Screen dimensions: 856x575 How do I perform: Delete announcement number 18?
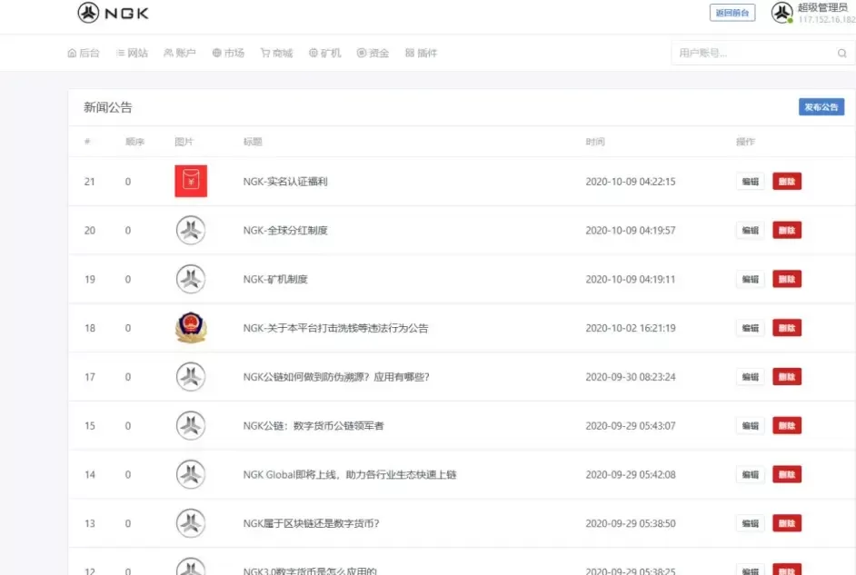coord(787,328)
